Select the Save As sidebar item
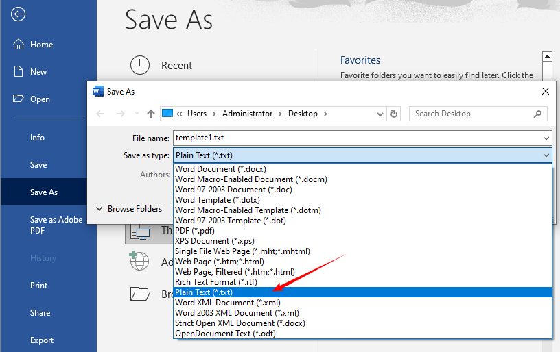Screen dimensions: 560x352 (x=43, y=192)
